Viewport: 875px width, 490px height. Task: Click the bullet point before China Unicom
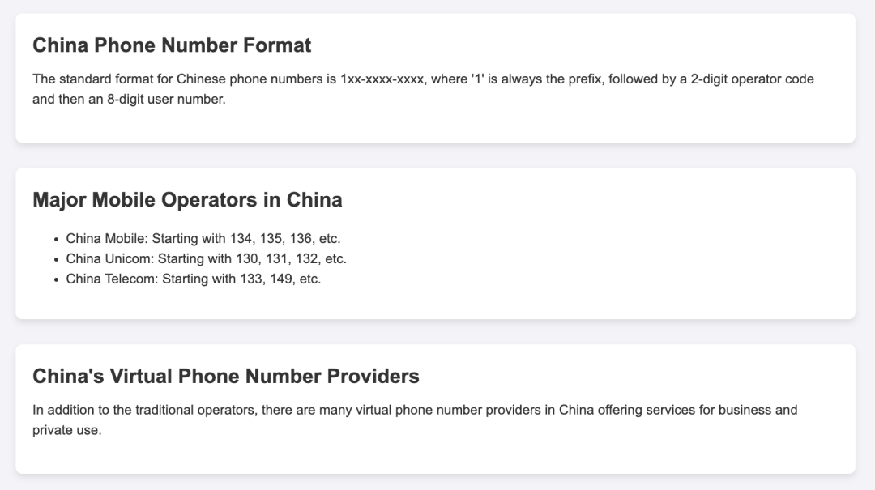pos(56,259)
